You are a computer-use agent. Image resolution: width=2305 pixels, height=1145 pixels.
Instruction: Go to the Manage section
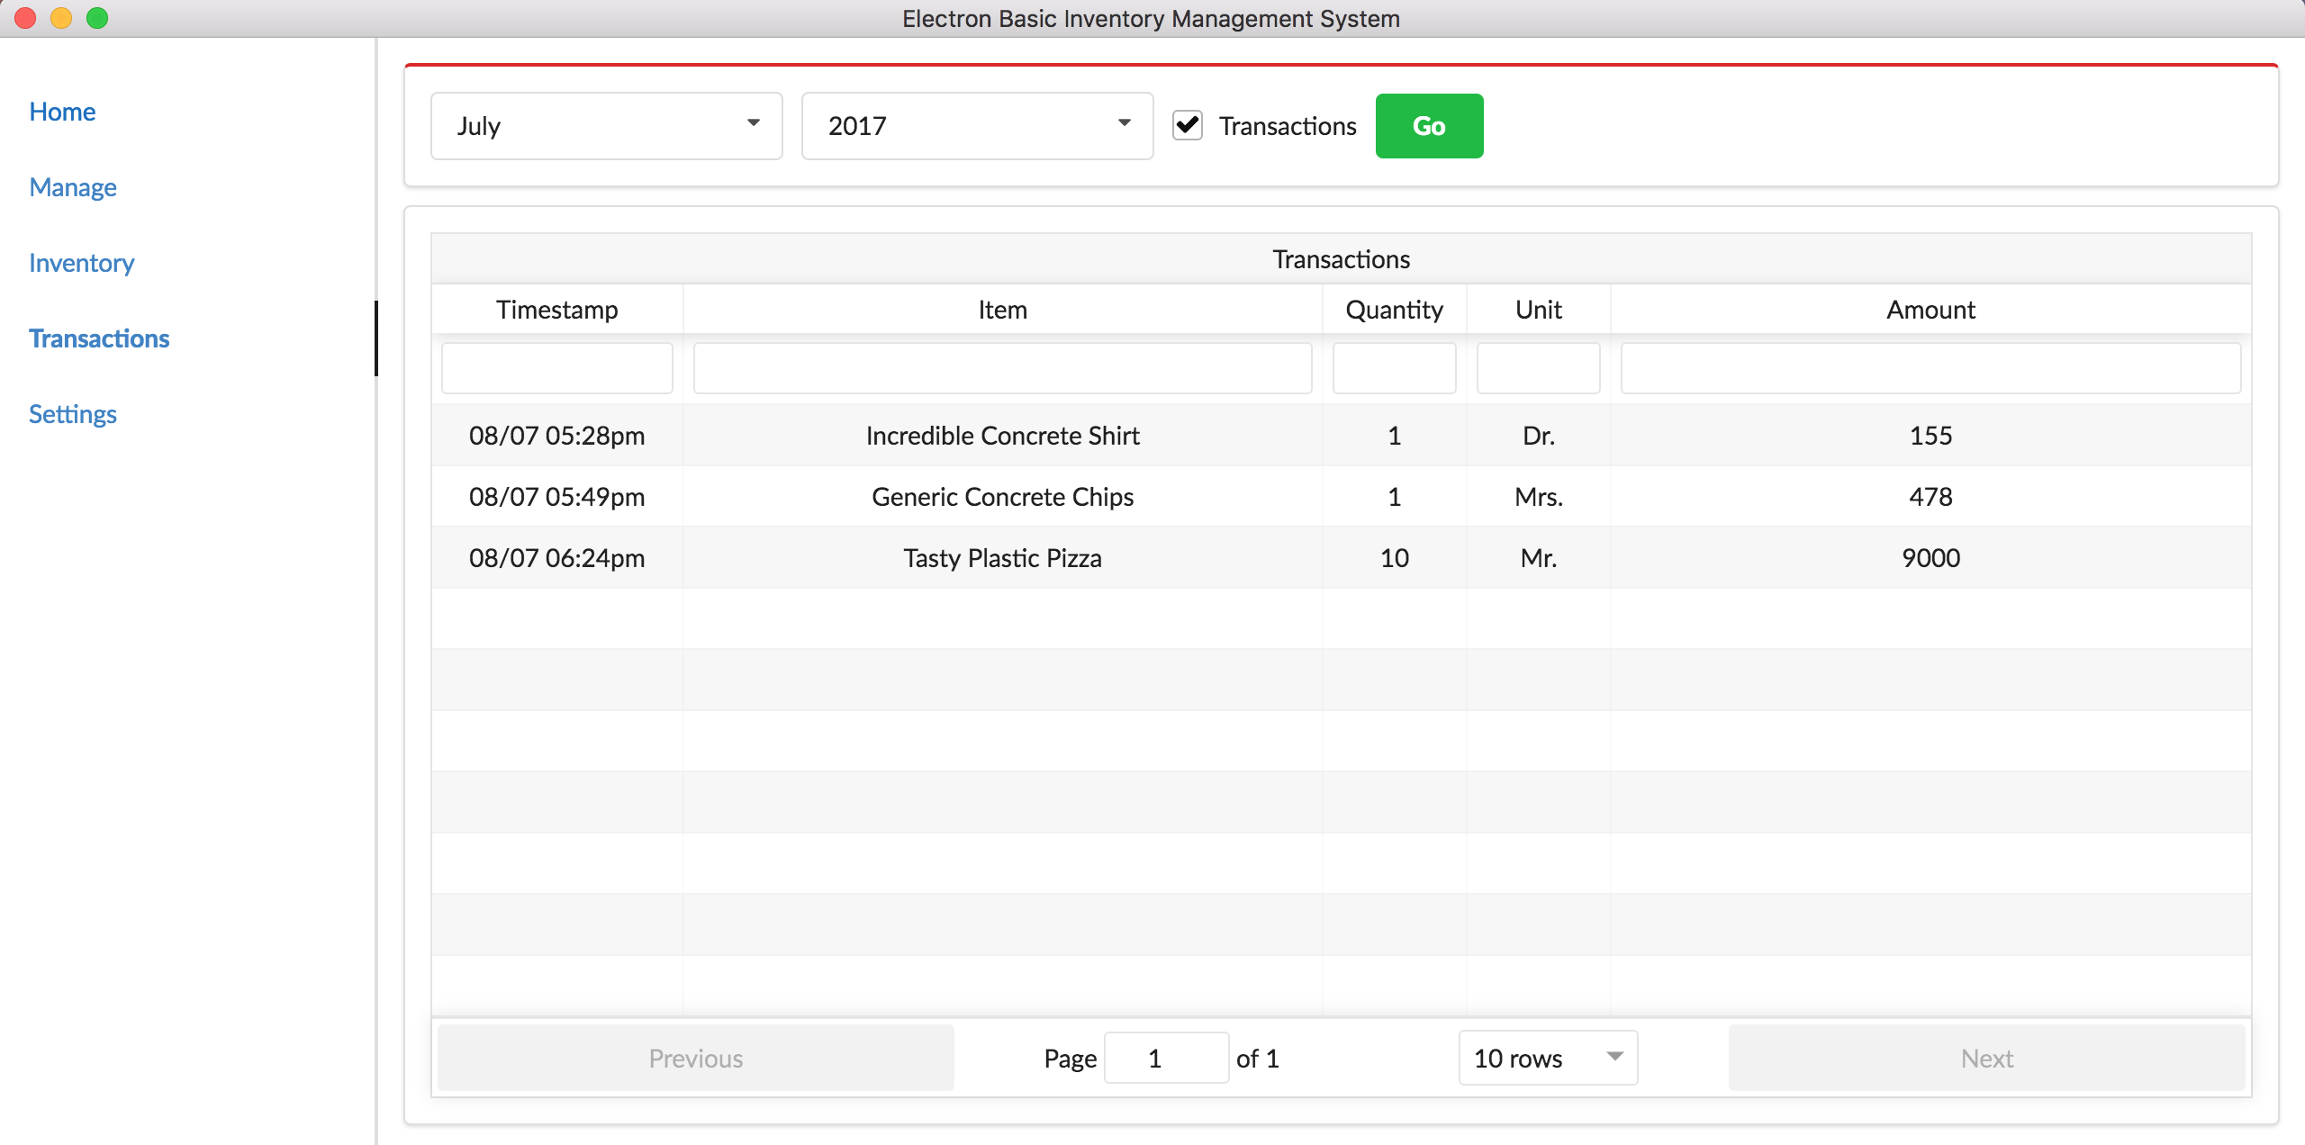click(73, 187)
